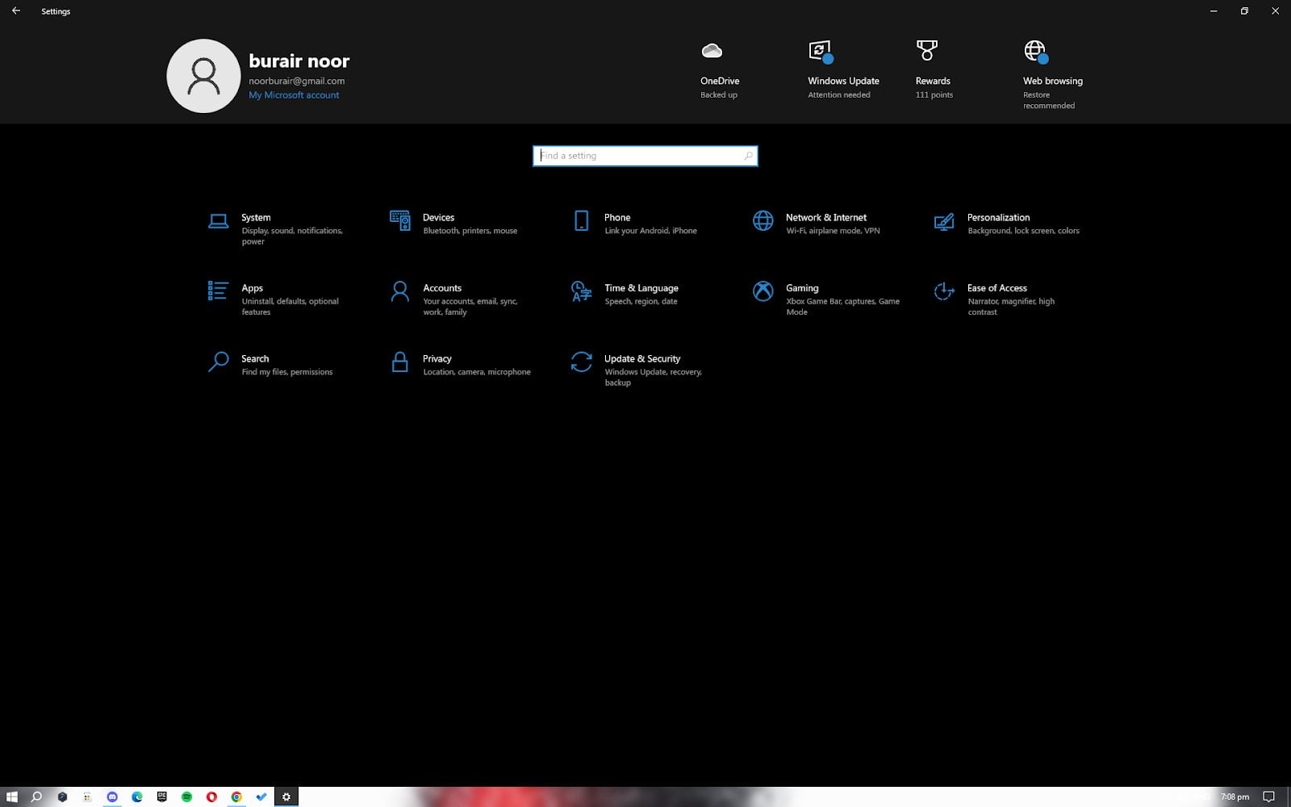Click the Gaming Xbox icon
Screen dimensions: 1291x807
click(x=762, y=291)
